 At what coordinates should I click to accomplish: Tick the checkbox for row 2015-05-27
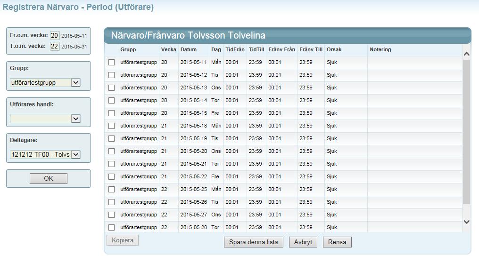[x=112, y=215]
